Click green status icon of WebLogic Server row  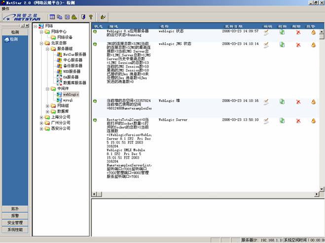coord(95,120)
